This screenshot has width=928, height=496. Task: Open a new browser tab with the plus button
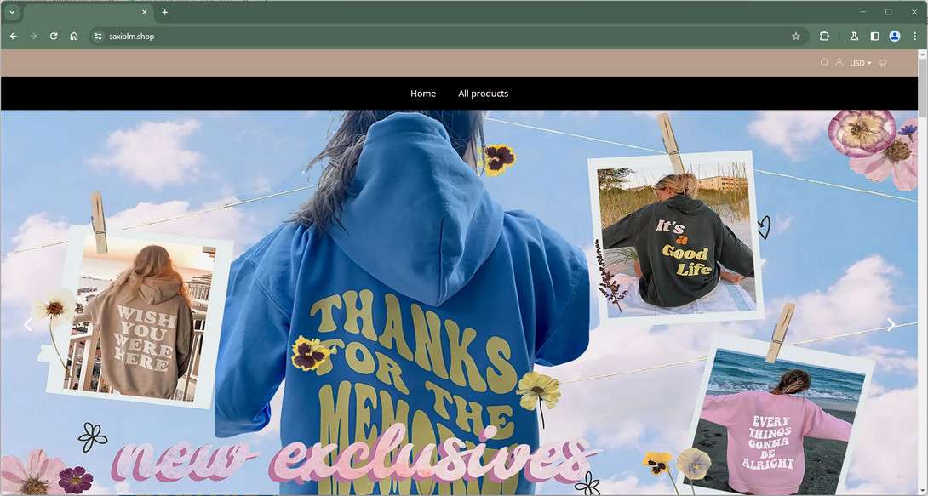tap(164, 12)
